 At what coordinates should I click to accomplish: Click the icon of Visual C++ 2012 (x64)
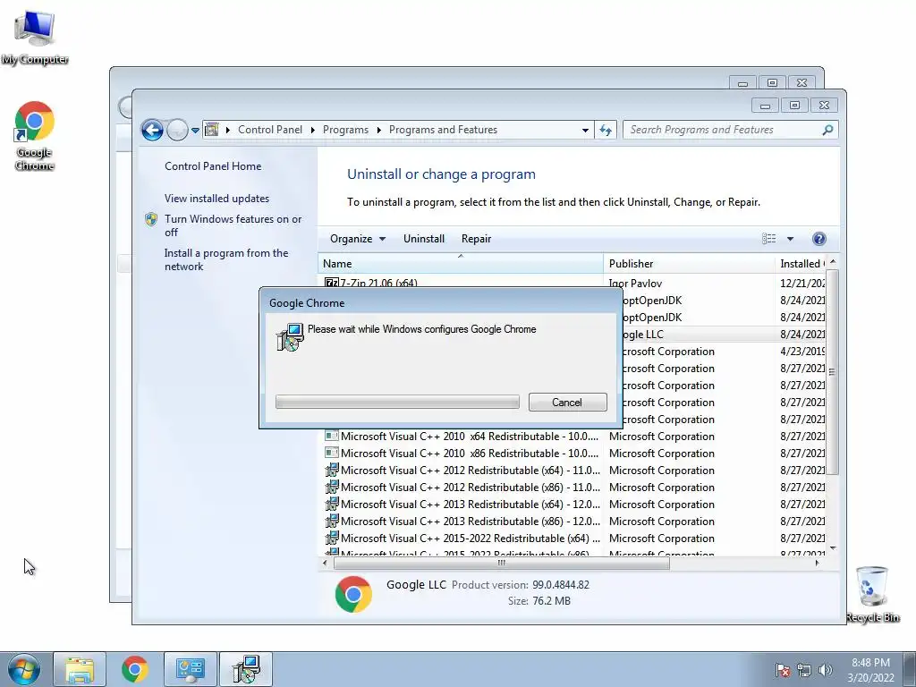click(332, 470)
